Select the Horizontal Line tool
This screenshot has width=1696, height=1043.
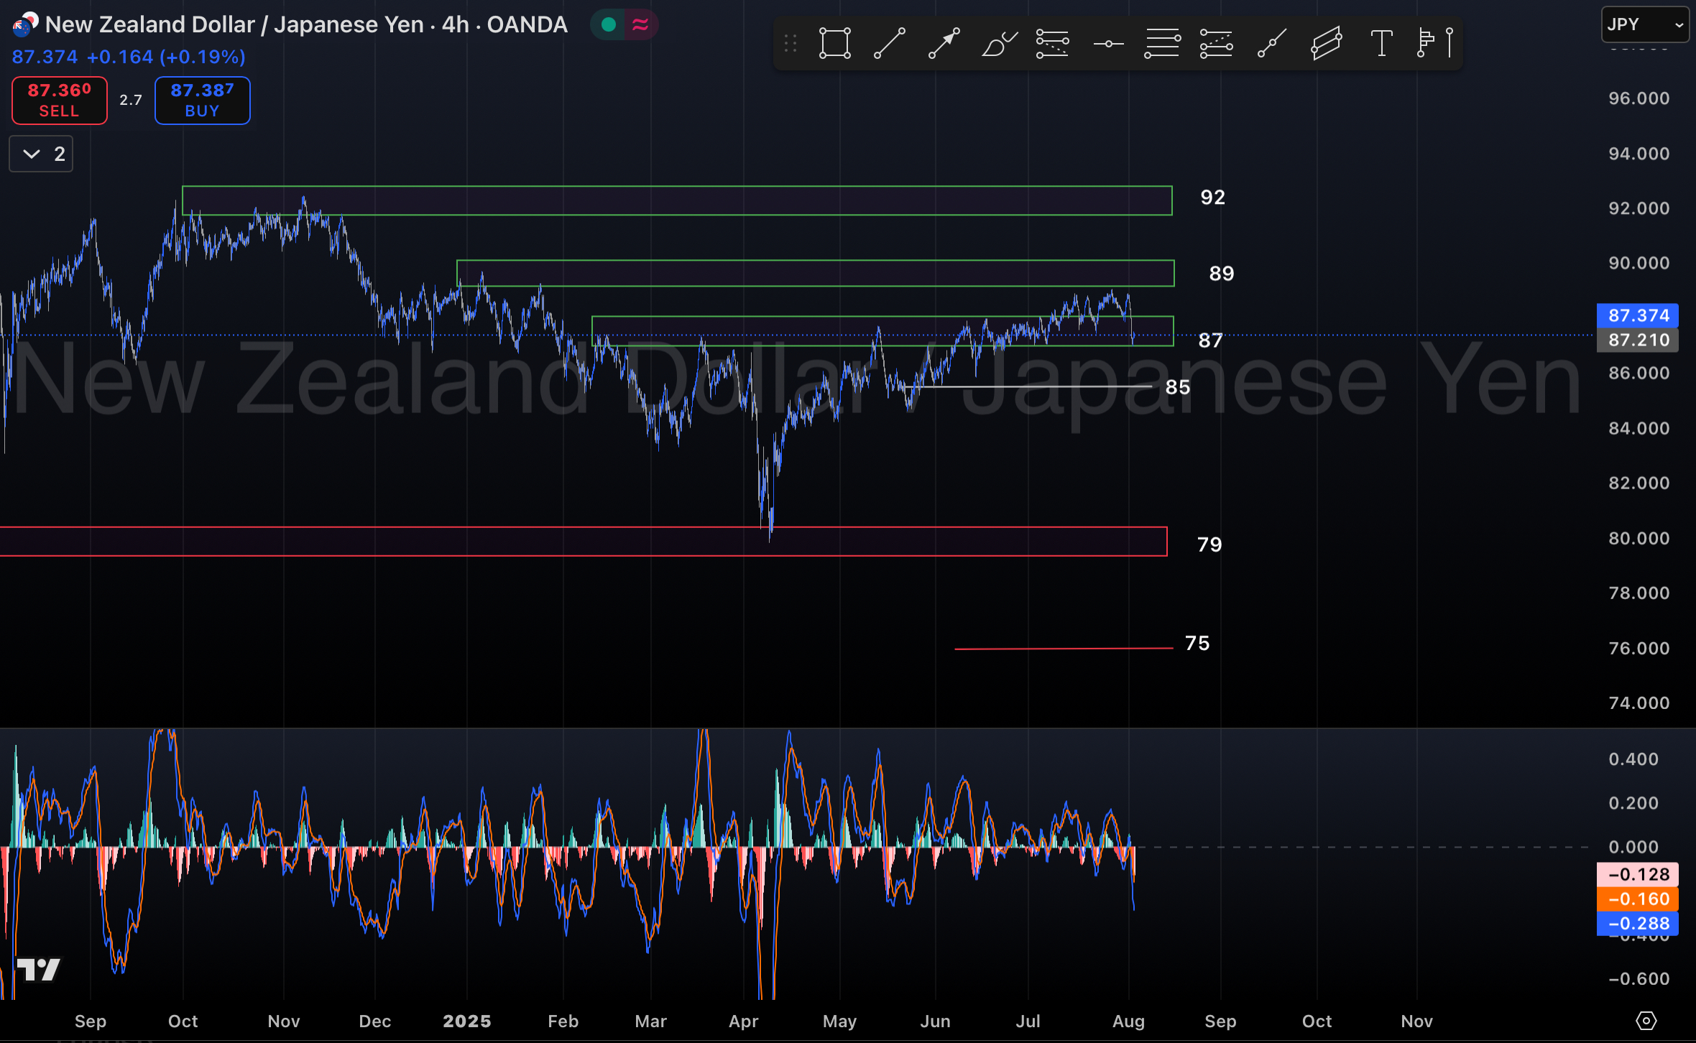coord(1108,44)
